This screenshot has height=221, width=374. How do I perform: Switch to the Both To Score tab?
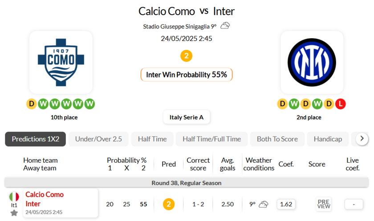(277, 139)
